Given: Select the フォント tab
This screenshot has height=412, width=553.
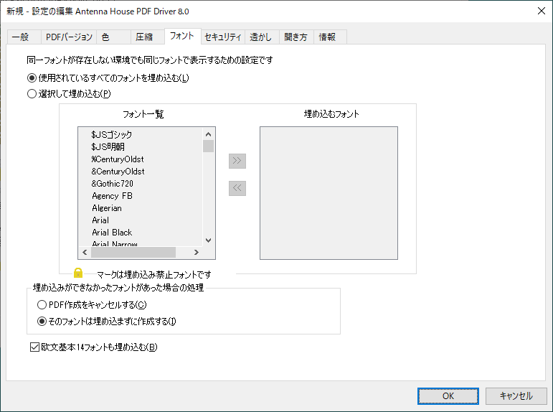Looking at the screenshot, I should (x=183, y=37).
